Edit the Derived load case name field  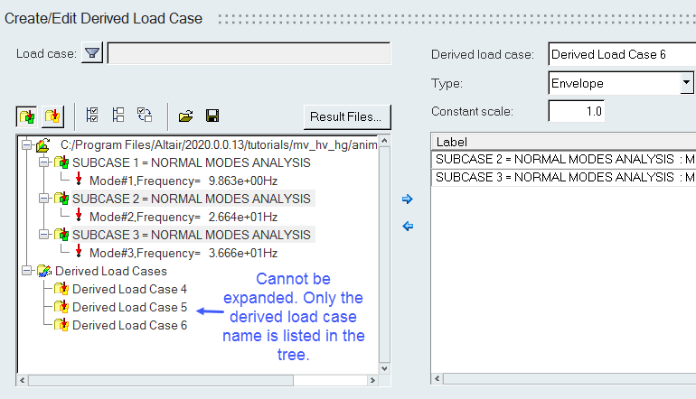tap(622, 54)
